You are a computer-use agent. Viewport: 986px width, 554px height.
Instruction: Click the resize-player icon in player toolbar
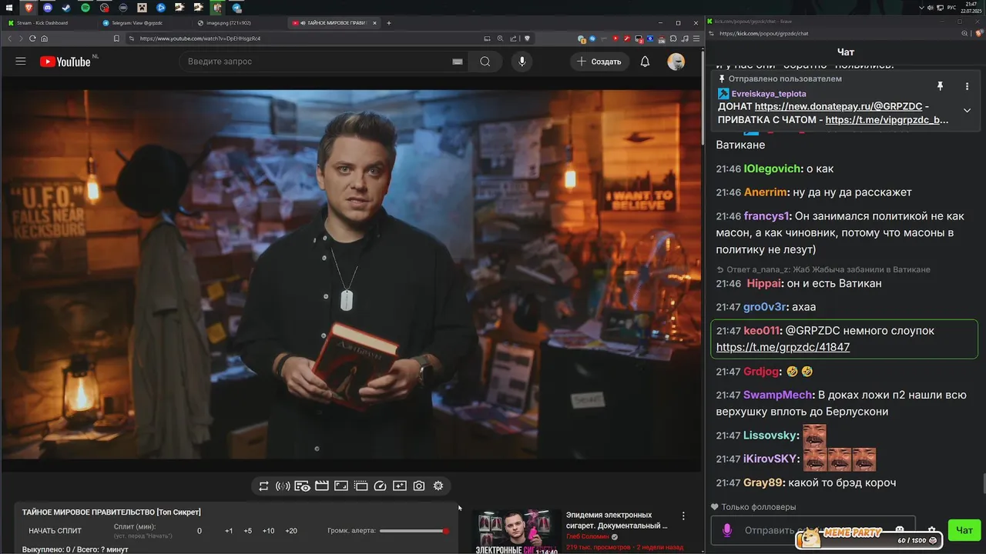point(341,486)
